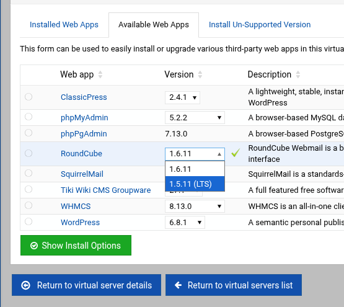Switch to the Installed Web Apps tab
The image size is (344, 307).
coord(64,25)
